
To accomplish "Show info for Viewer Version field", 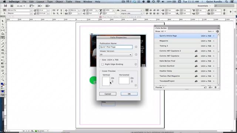I will (x=136, y=54).
